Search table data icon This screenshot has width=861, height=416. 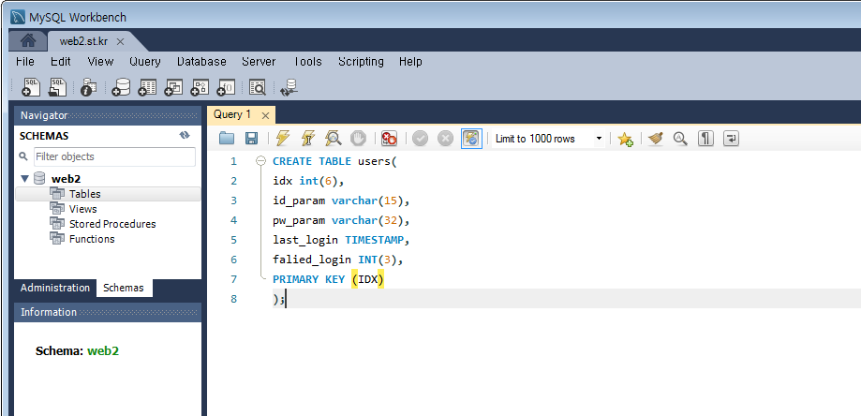pyautogui.click(x=258, y=87)
